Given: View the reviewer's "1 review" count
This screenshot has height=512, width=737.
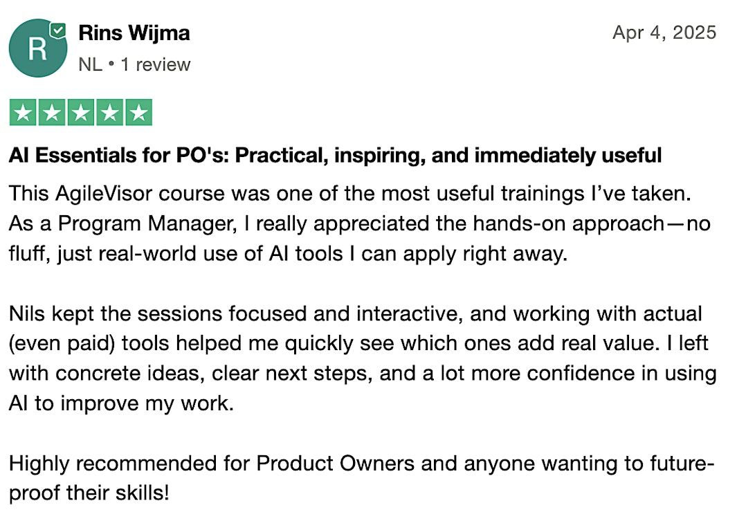Looking at the screenshot, I should click(x=156, y=65).
